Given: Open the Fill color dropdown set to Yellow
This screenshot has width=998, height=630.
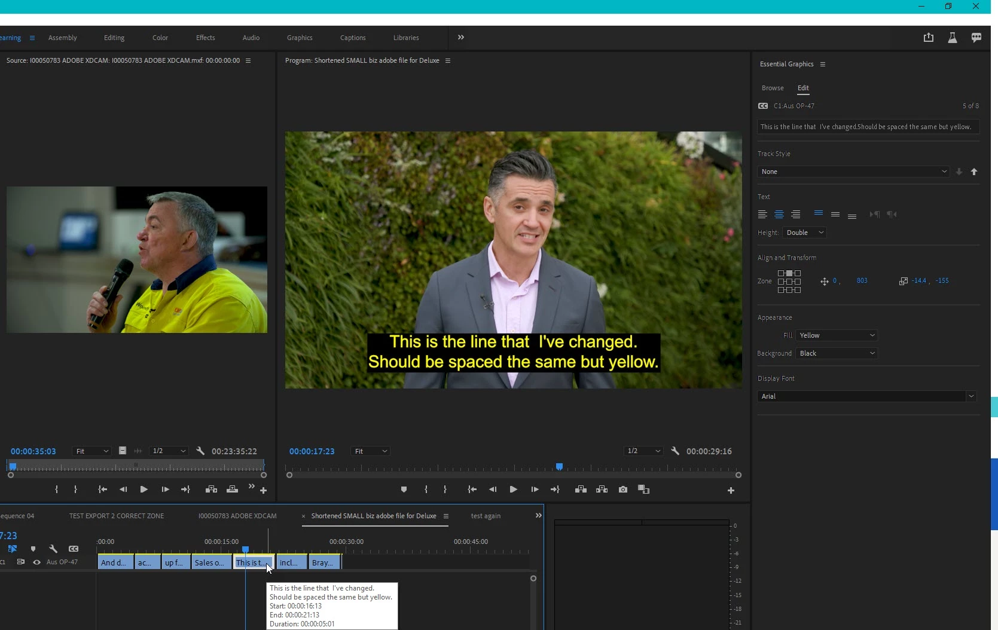Looking at the screenshot, I should point(836,335).
